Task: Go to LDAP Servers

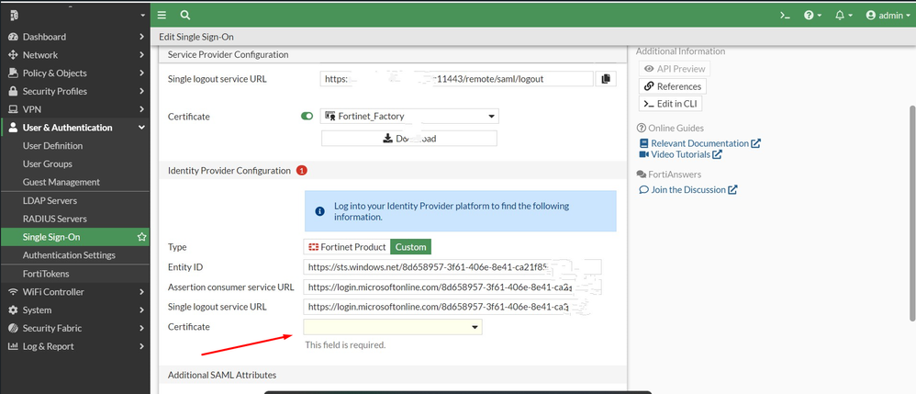Action: point(75,200)
